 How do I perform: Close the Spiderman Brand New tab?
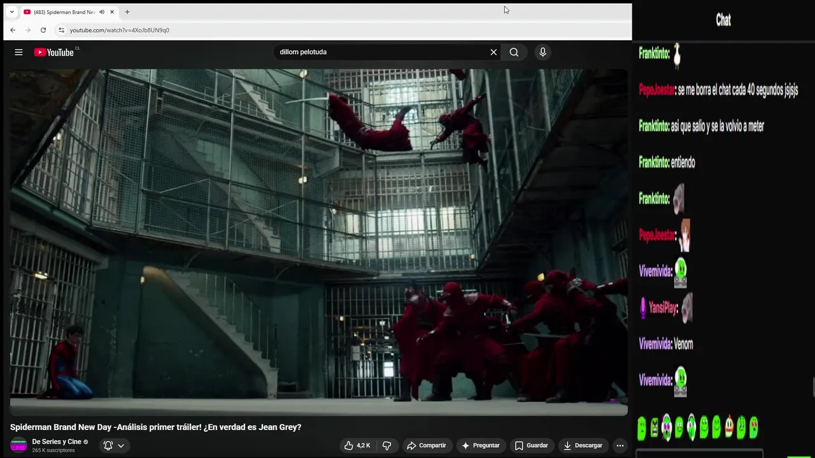(x=112, y=12)
